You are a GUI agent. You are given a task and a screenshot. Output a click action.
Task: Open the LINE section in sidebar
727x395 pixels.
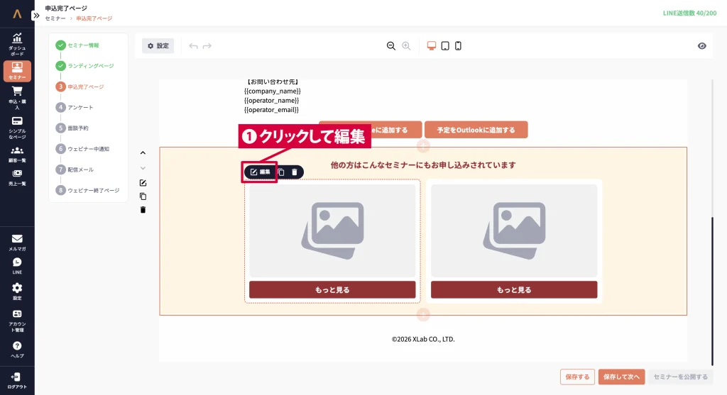tap(17, 265)
